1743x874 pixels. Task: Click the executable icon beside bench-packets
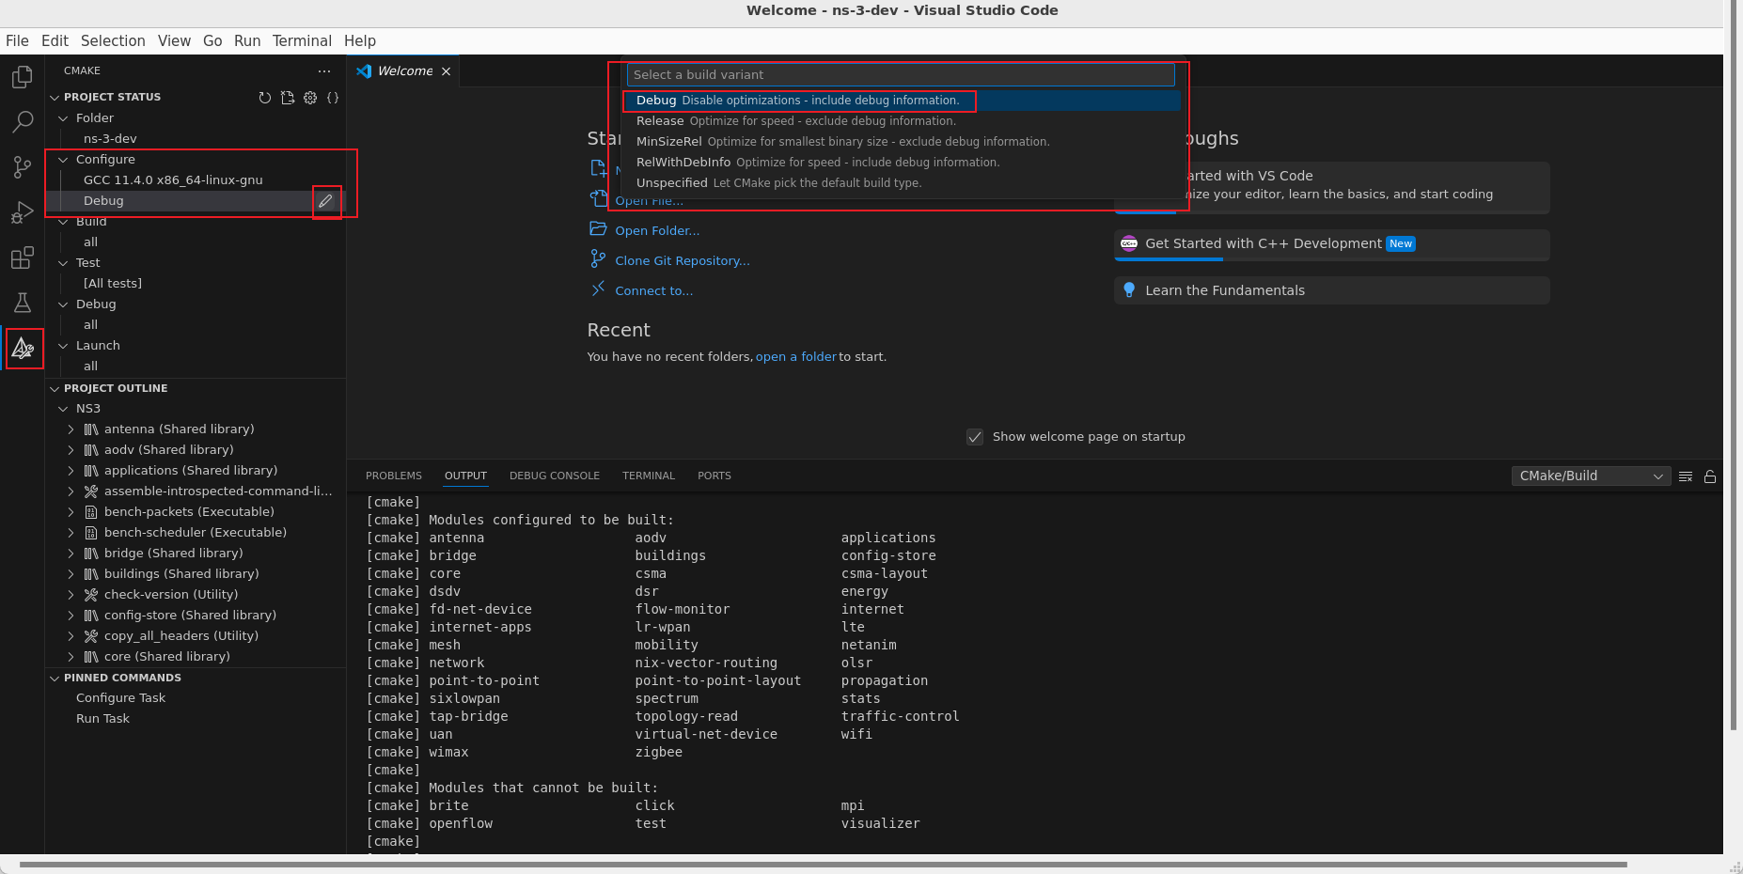click(91, 512)
